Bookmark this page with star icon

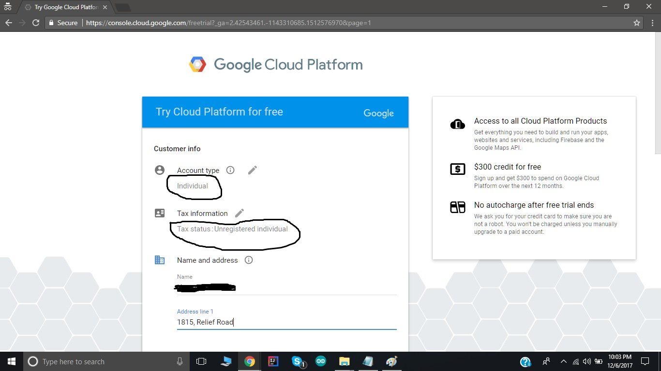[637, 23]
